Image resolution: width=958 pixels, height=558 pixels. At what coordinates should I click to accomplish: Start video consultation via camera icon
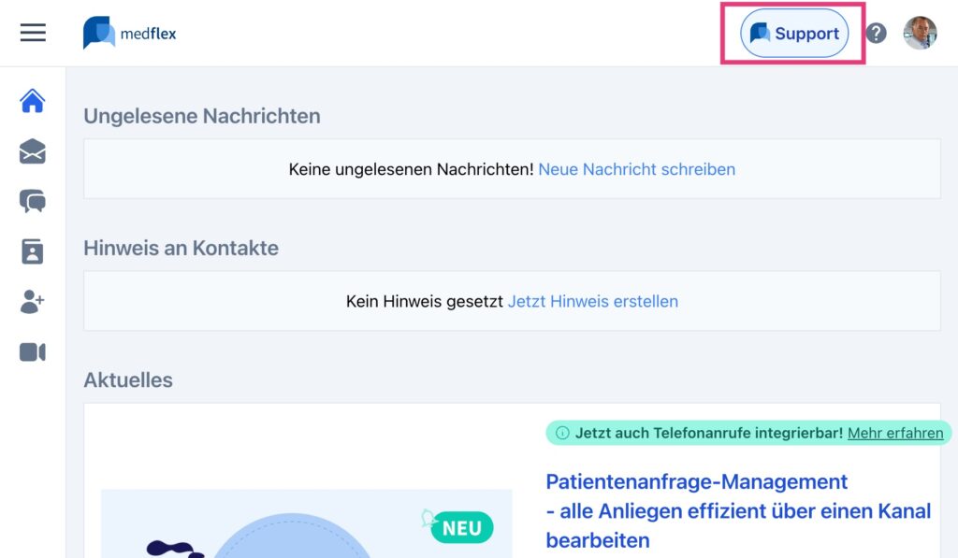33,352
